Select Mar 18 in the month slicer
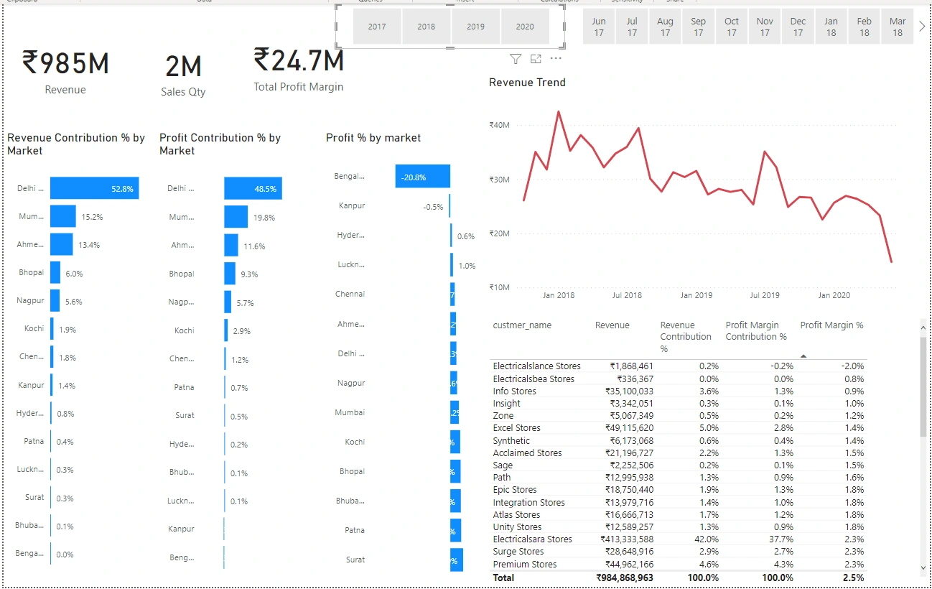The width and height of the screenshot is (932, 589). coord(898,27)
